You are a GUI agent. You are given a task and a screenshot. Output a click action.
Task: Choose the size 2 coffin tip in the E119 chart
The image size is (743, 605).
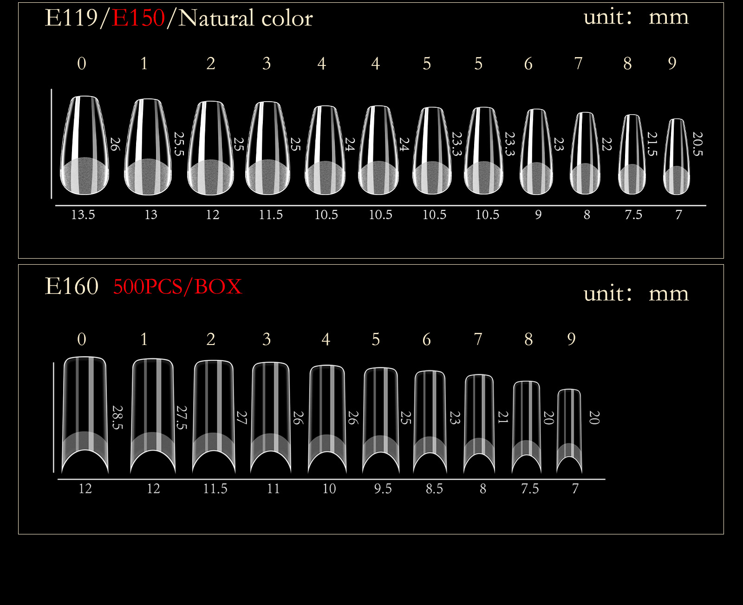[210, 148]
